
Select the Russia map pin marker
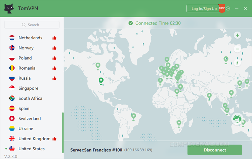tap(226, 60)
